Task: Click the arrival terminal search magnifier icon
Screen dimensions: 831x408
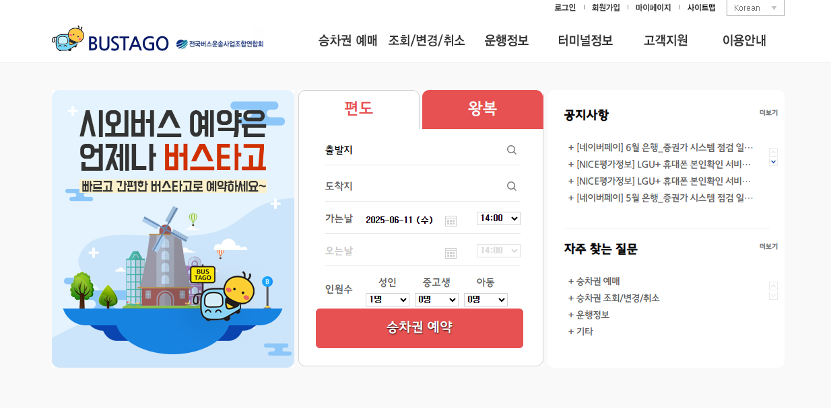Action: pyautogui.click(x=512, y=186)
